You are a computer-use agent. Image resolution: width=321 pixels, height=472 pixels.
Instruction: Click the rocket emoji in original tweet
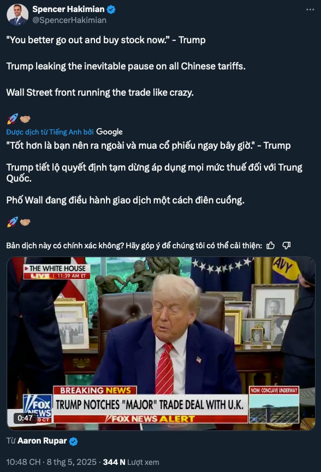click(x=13, y=119)
